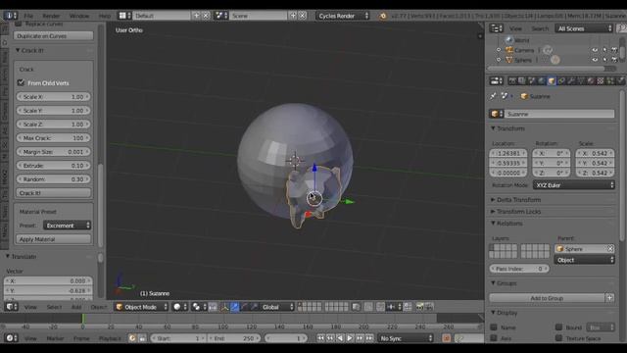
Task: Toggle Sphere renderability camera icon
Action: pyautogui.click(x=614, y=60)
